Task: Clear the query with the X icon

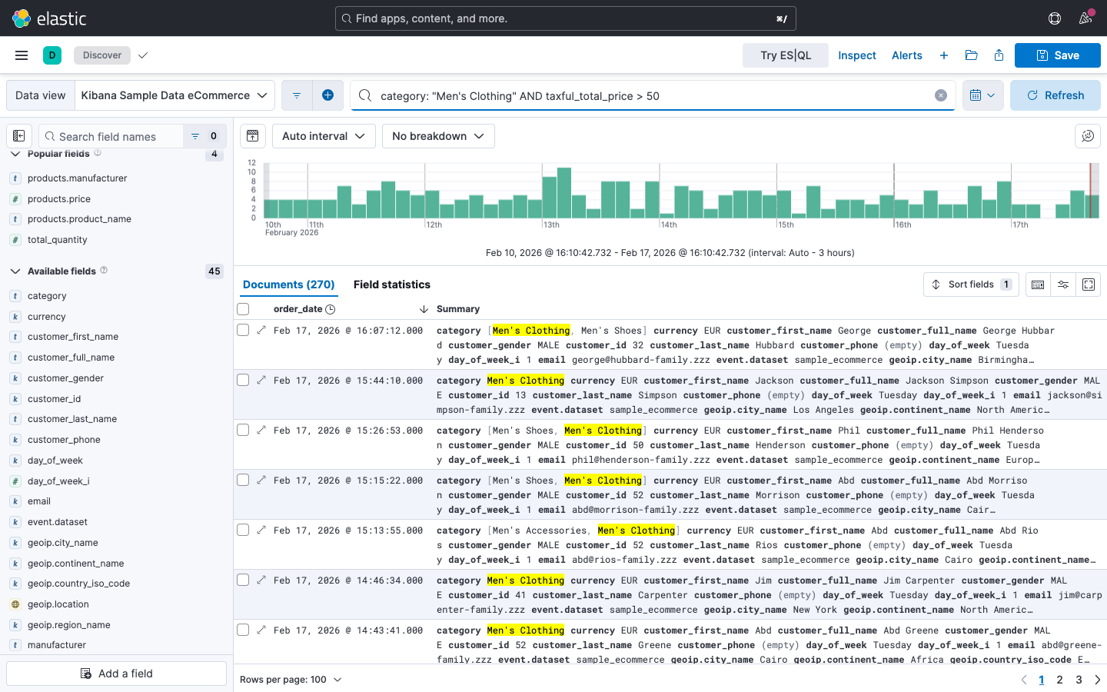Action: [940, 95]
